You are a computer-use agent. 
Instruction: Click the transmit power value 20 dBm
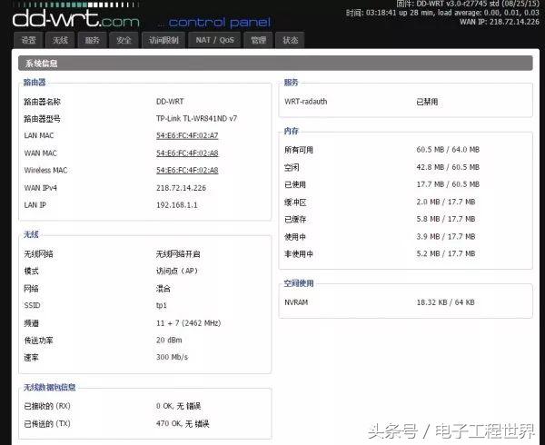tap(169, 340)
